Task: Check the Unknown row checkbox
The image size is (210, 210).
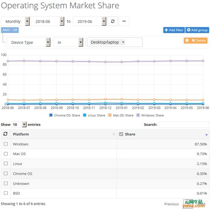Action: (6, 183)
